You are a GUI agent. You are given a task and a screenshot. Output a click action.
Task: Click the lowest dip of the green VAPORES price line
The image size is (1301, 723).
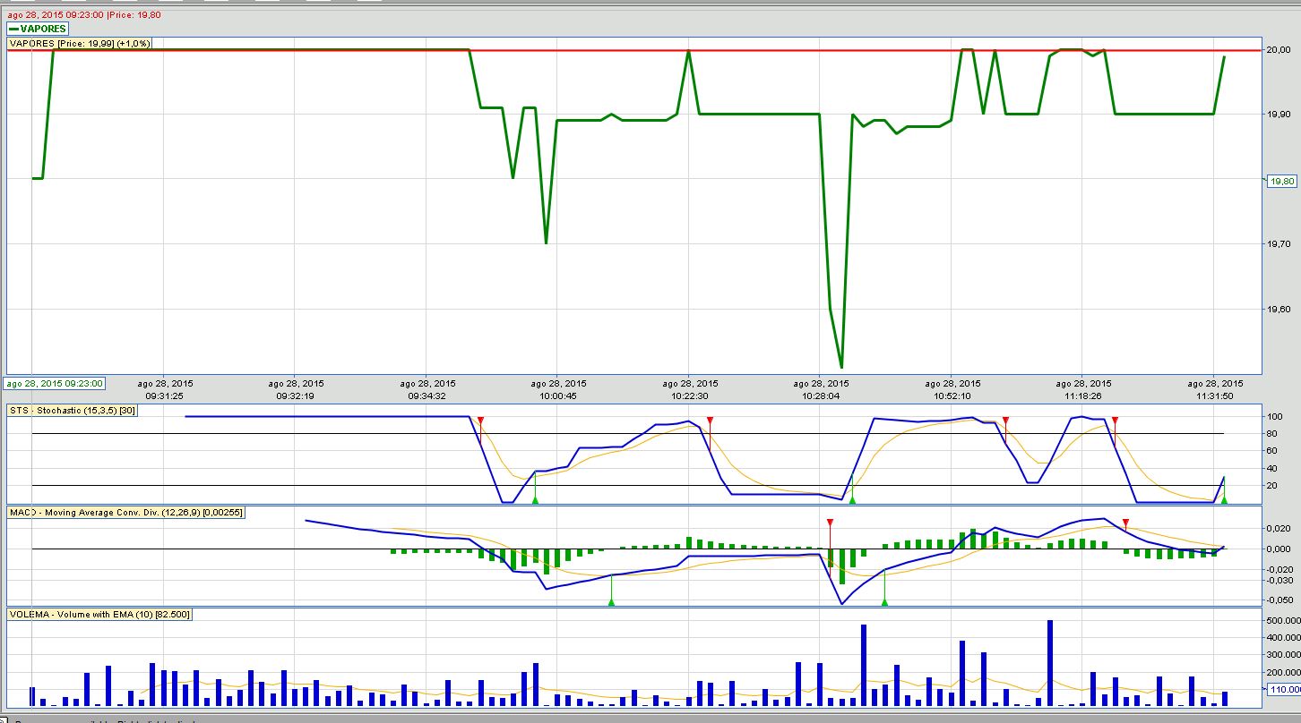[840, 366]
